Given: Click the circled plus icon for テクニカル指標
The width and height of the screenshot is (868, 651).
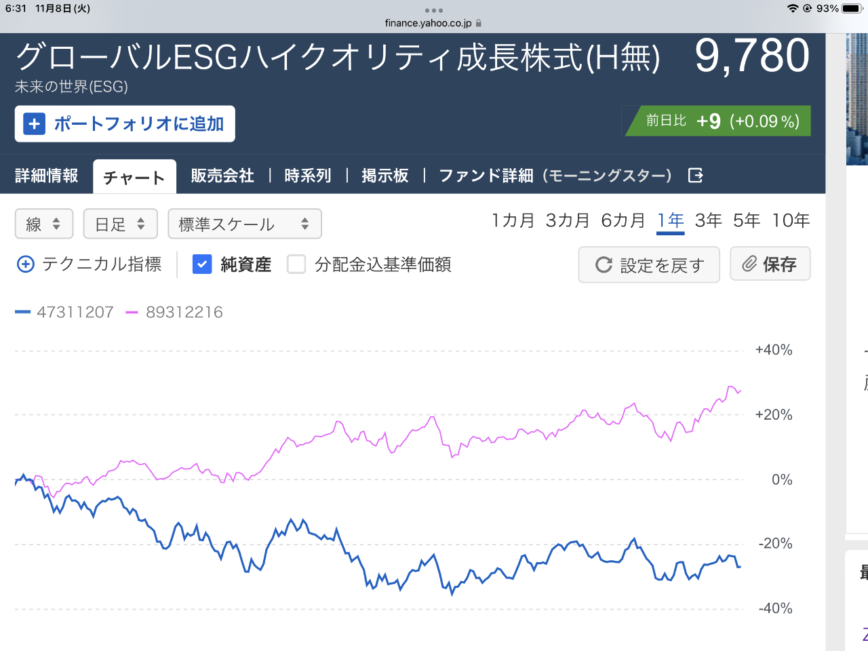Looking at the screenshot, I should pyautogui.click(x=25, y=264).
